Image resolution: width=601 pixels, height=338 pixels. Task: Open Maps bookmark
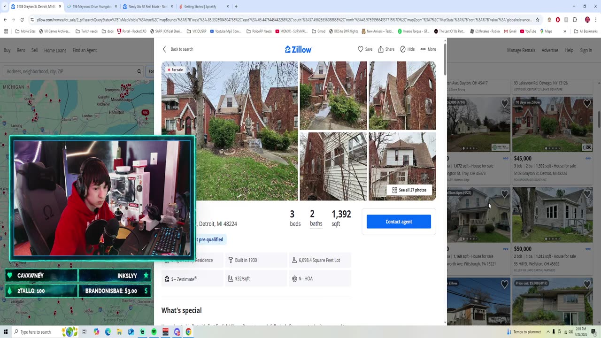546,31
